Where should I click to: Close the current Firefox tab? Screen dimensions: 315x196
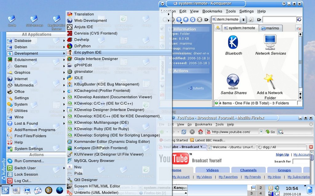[311, 147]
